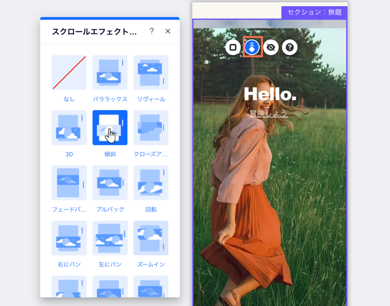Click the 右にパン label text
The image size is (390, 306).
click(69, 264)
